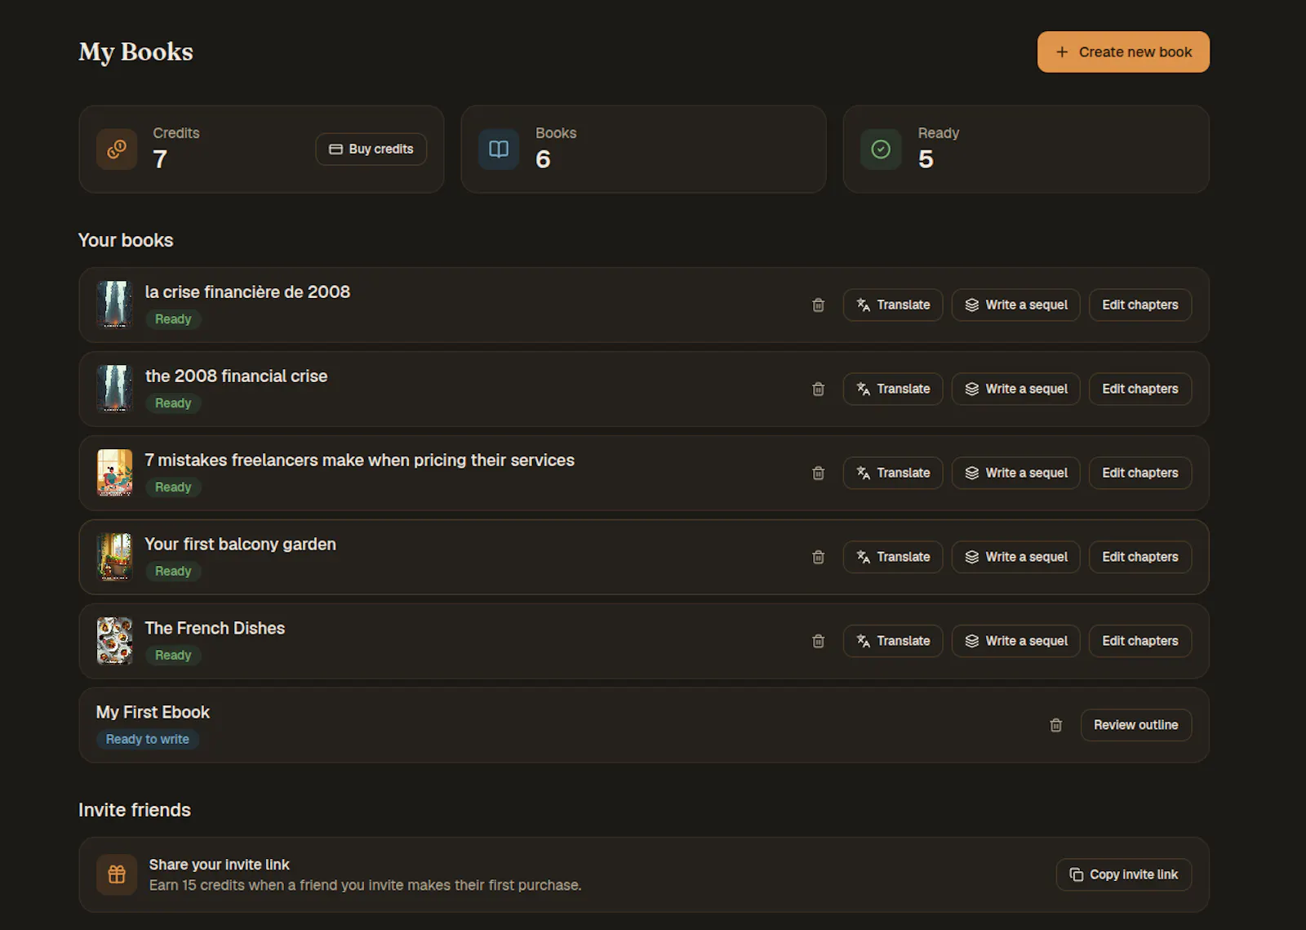Image resolution: width=1306 pixels, height=930 pixels.
Task: Edit chapters of "The French Dishes"
Action: [1140, 641]
